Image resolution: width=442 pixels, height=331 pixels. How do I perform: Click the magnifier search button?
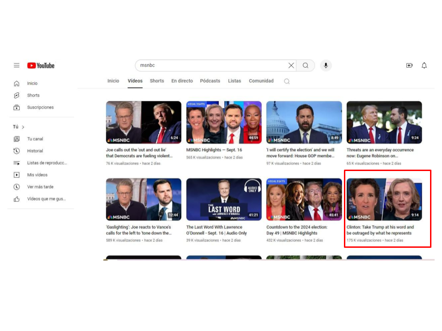(x=306, y=66)
